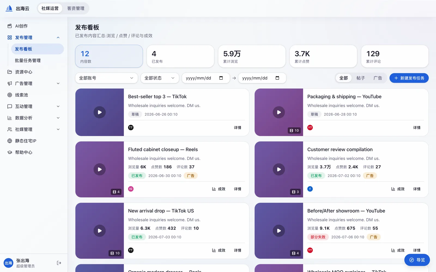Select the 3.7K 累计点赞 stat card
Screen dimensions: 436x272
coord(323,56)
